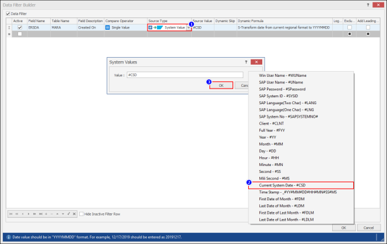Pick SAP Language(Two Char) - #LANG
This screenshot has width=387, height=244.
pos(301,103)
